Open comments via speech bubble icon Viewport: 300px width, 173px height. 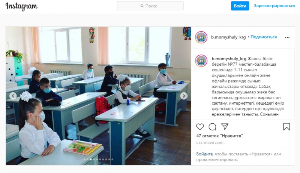tap(212, 127)
